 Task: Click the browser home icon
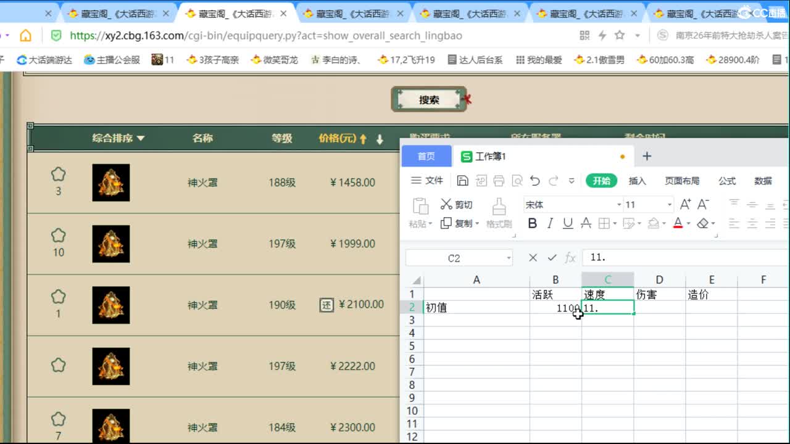(x=25, y=35)
